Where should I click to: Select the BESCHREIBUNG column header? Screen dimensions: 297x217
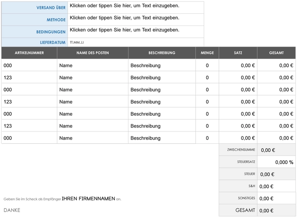[162, 53]
